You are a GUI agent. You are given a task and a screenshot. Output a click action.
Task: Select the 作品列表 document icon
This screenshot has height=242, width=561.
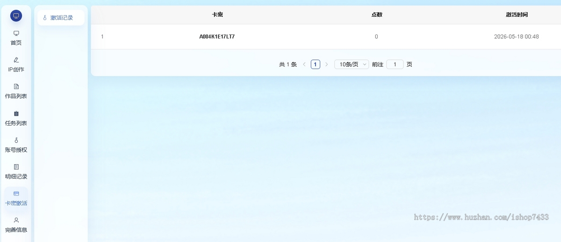[x=16, y=86]
